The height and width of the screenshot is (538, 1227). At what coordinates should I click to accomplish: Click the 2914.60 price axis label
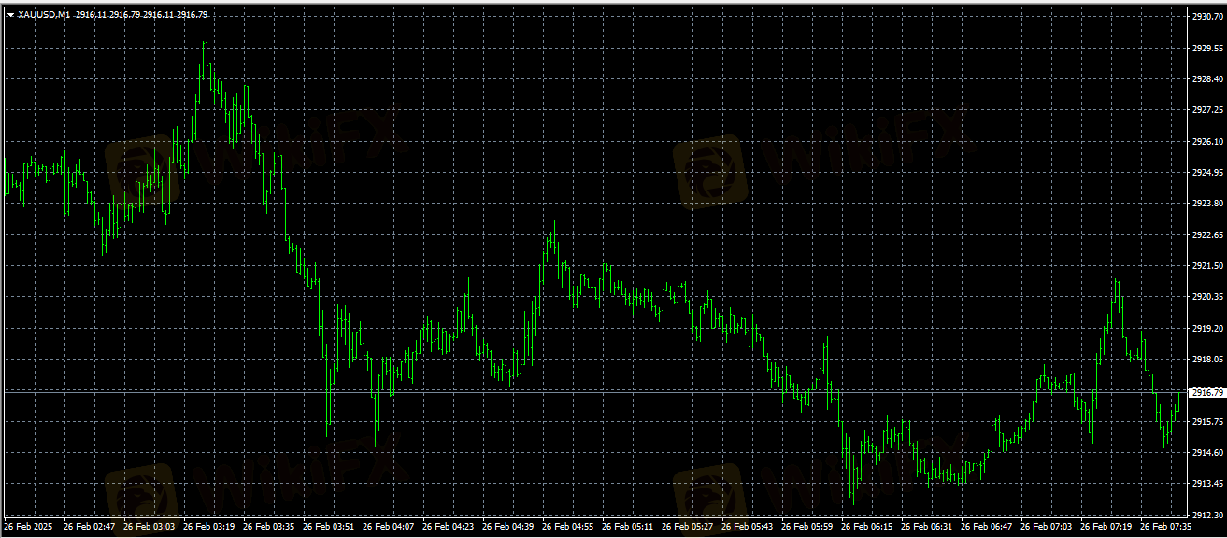[x=1206, y=453]
